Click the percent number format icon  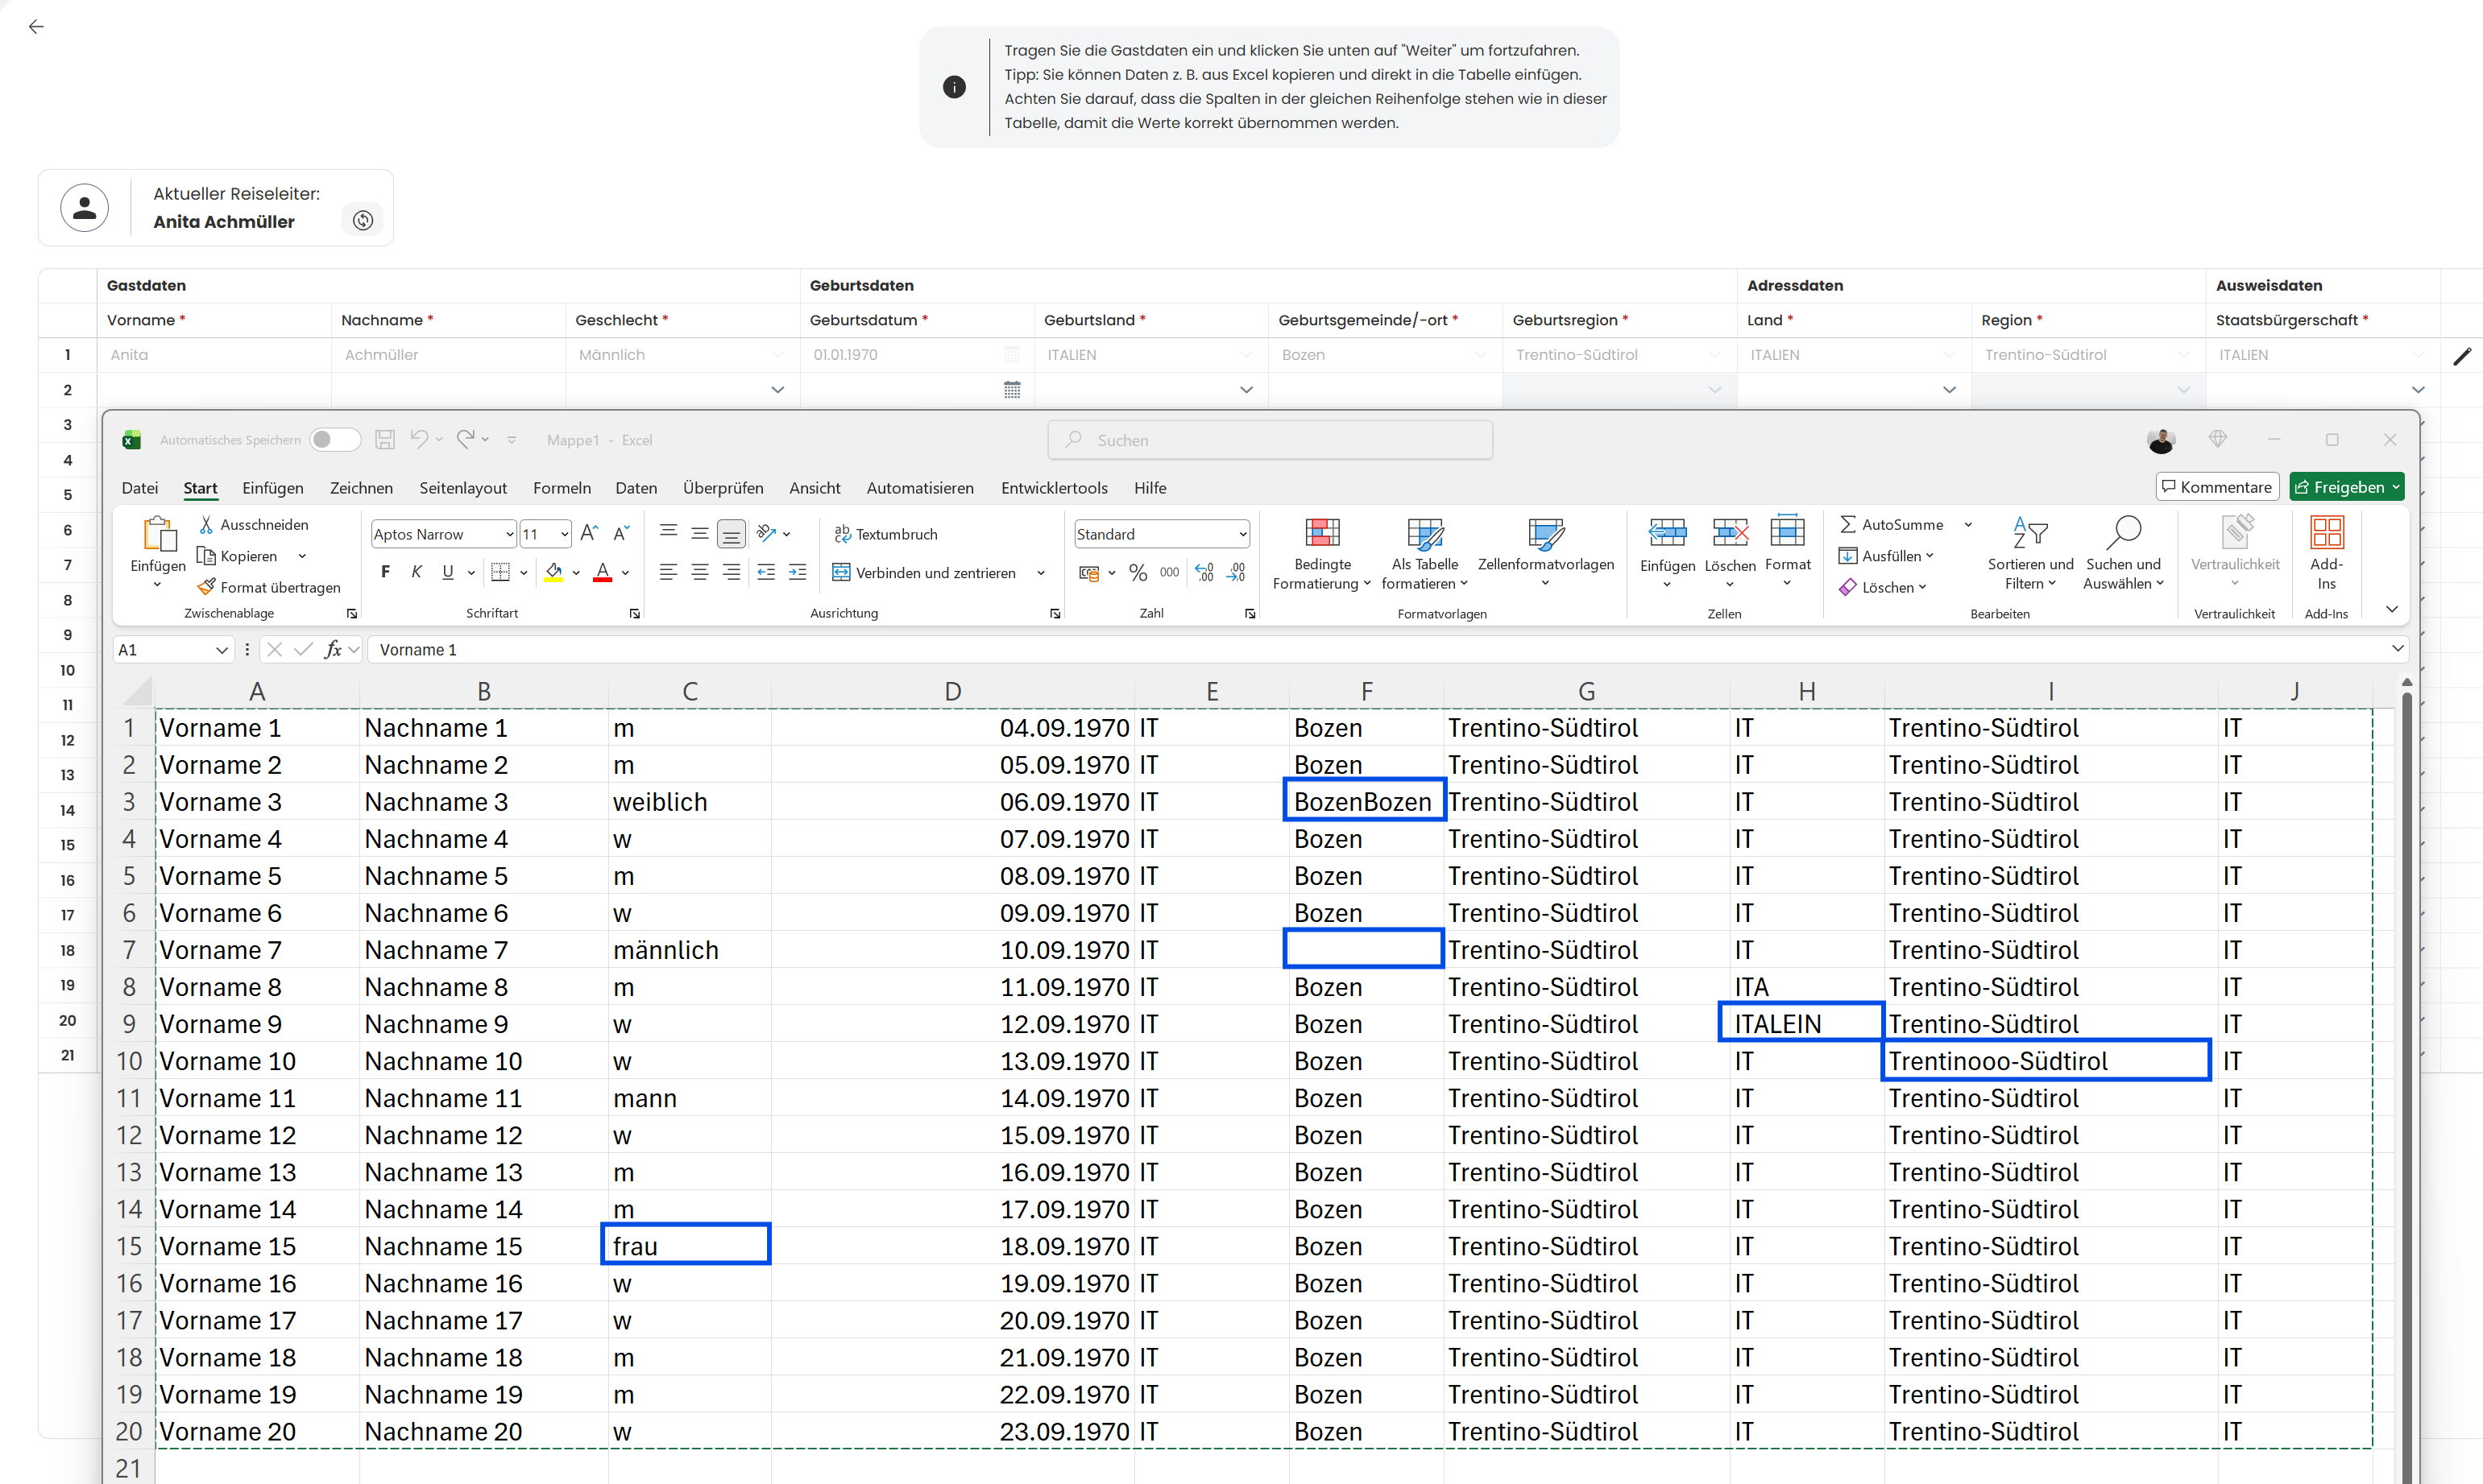pyautogui.click(x=1138, y=573)
